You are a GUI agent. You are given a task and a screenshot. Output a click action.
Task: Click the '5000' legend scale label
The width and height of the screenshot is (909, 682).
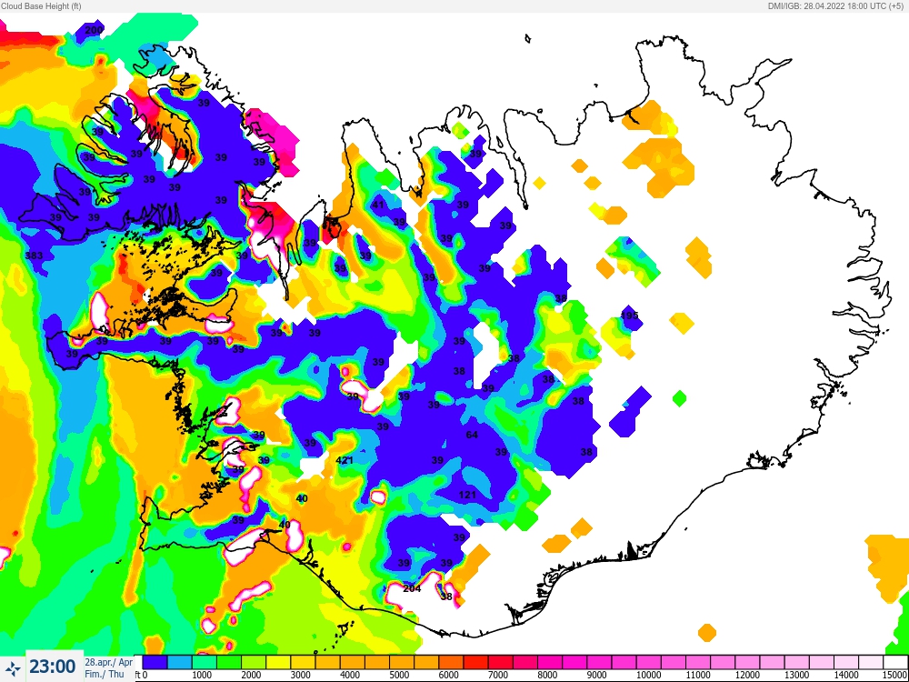click(x=399, y=675)
